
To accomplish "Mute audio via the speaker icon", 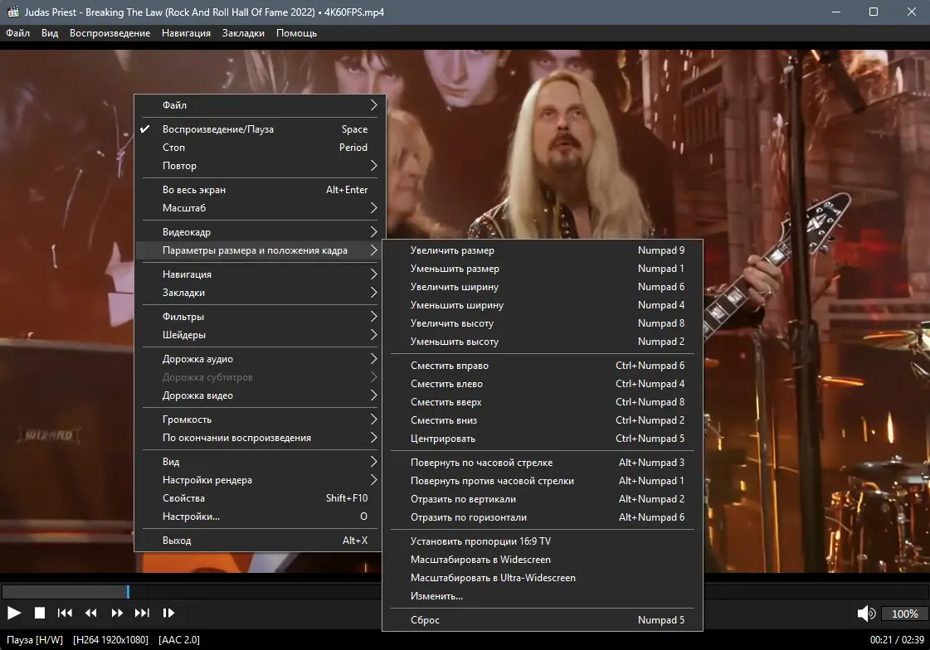I will (x=866, y=613).
